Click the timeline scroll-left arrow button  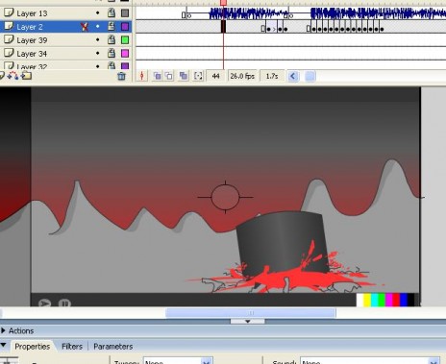click(x=293, y=76)
